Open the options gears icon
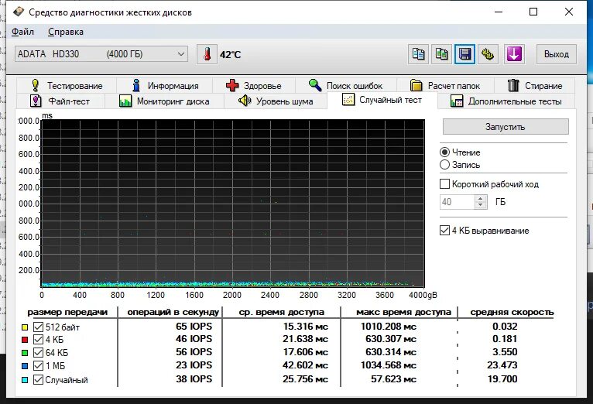Image resolution: width=593 pixels, height=404 pixels. [488, 54]
